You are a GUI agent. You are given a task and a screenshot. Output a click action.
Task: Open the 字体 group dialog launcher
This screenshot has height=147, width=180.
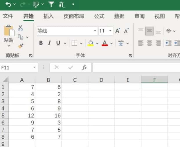131,55
